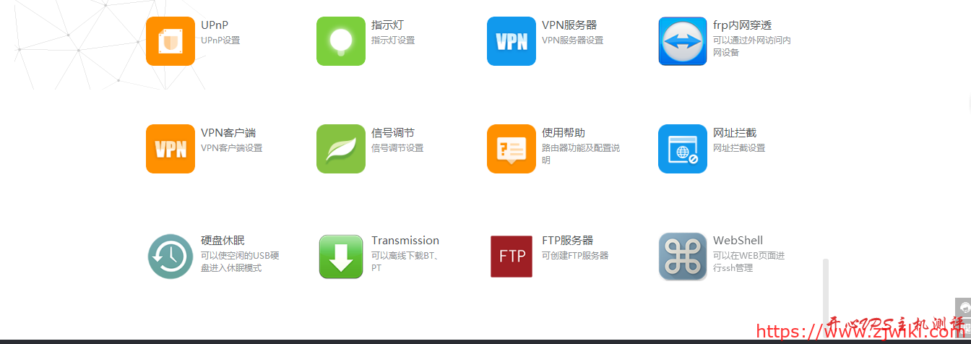The width and height of the screenshot is (971, 344).
Task: Launch the WebShell command icon
Action: pos(683,257)
